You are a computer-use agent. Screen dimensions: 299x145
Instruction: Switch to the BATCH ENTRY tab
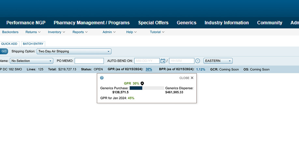click(x=33, y=44)
